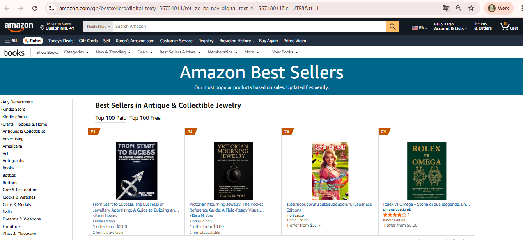Open the Best Sellers & More menu
This screenshot has height=240, width=523.
(x=180, y=52)
